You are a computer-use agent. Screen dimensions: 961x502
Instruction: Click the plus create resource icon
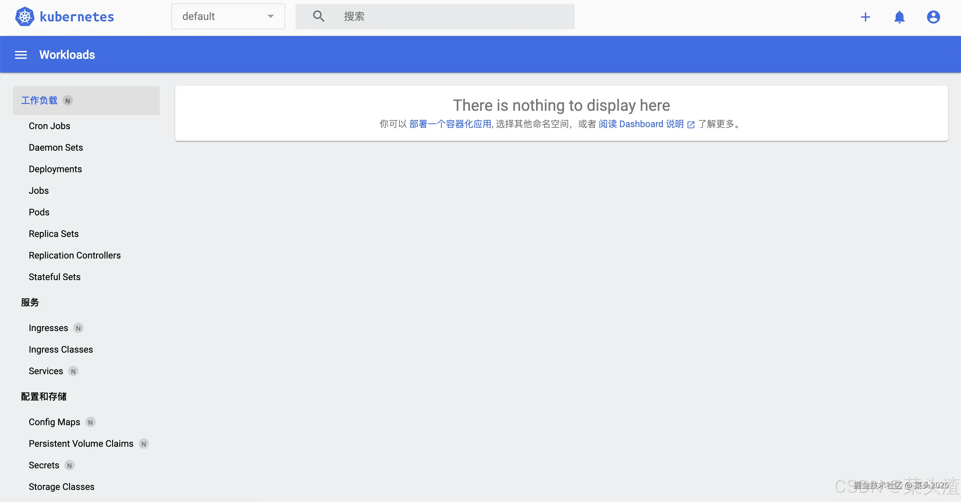[866, 17]
